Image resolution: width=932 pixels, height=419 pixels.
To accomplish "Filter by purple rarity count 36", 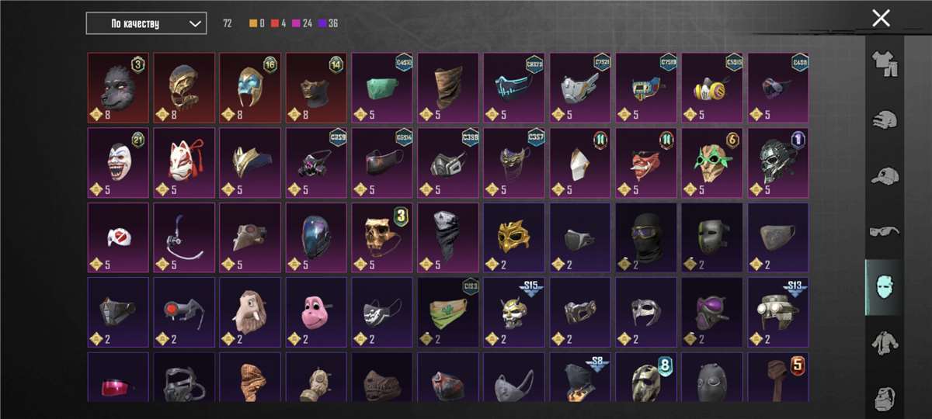I will (328, 23).
